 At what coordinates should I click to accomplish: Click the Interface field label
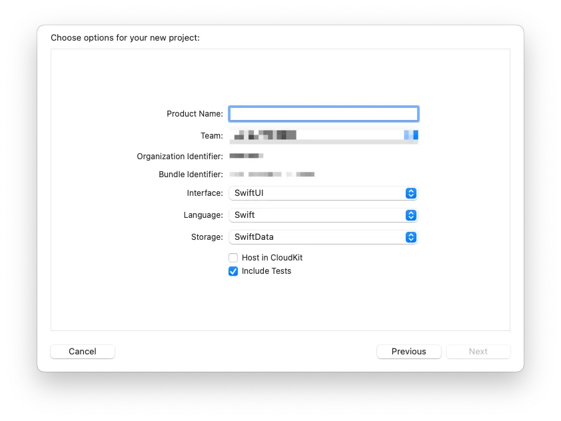click(x=207, y=193)
